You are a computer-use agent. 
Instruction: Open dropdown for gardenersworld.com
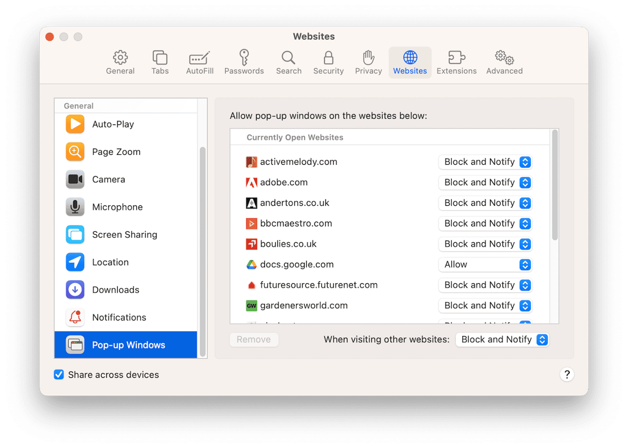point(484,306)
